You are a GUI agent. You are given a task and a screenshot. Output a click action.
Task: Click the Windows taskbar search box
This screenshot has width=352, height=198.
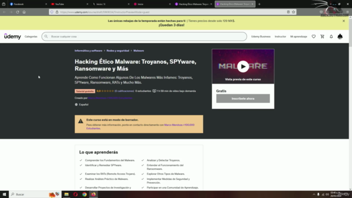(x=35, y=194)
